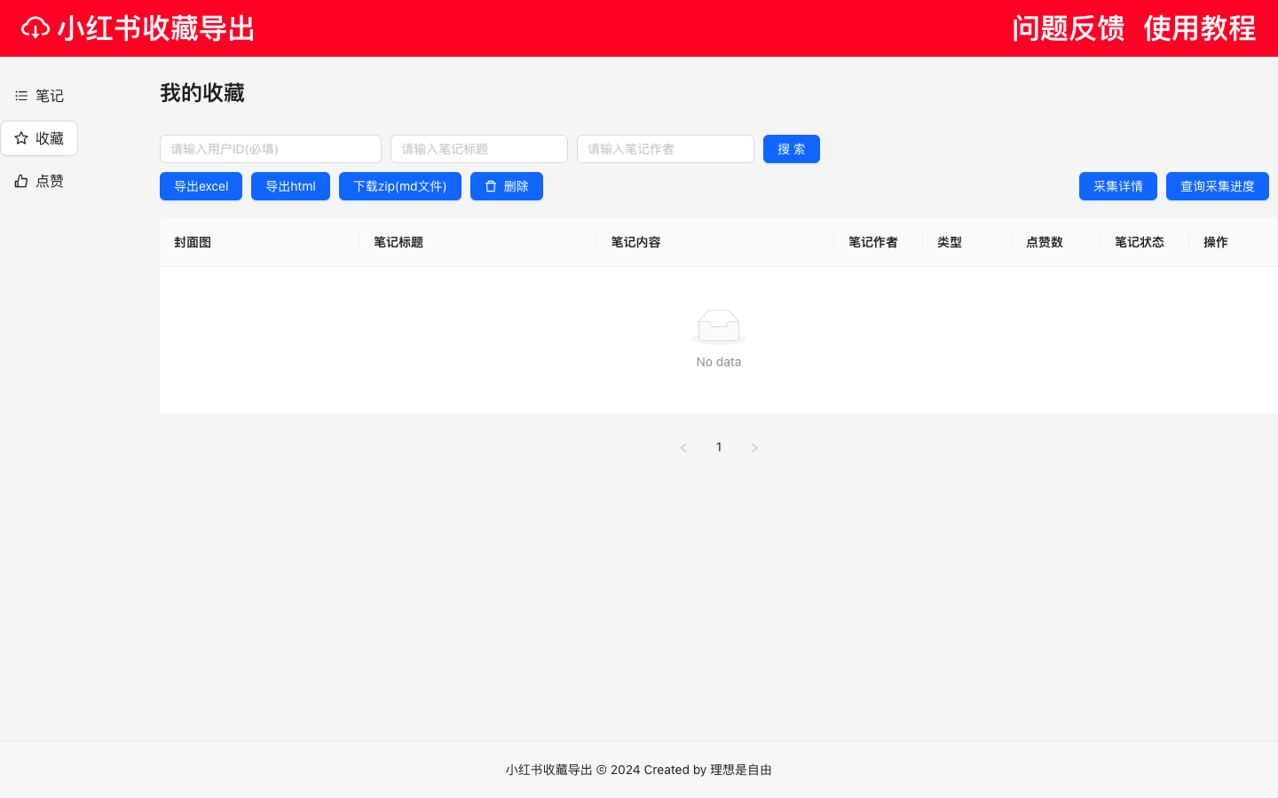The height and width of the screenshot is (798, 1278).
Task: Open the 问题反馈 menu item
Action: pyautogui.click(x=1068, y=28)
